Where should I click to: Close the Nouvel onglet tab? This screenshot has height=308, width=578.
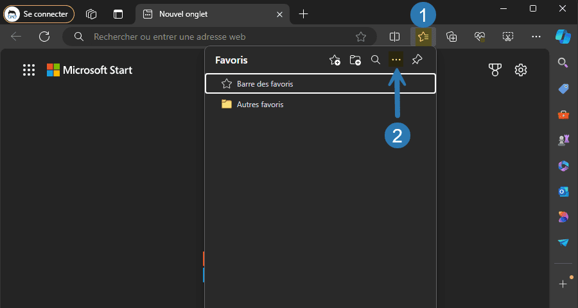pos(279,14)
